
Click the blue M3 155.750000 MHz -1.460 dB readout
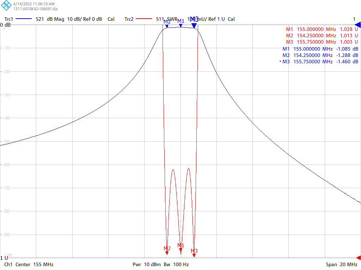319,62
